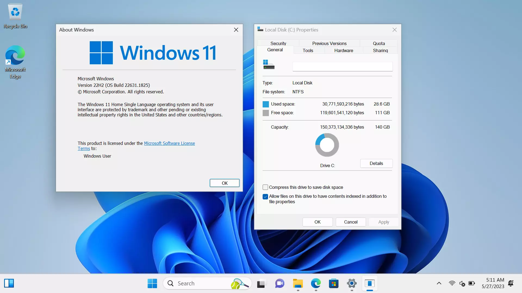Viewport: 522px width, 293px height.
Task: Show hidden system tray icons
Action: tap(439, 283)
